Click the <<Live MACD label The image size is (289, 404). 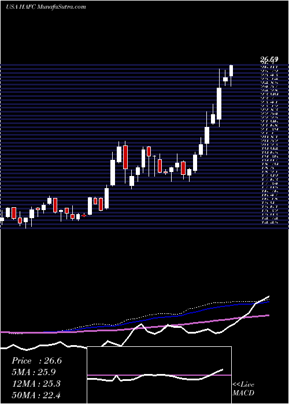click(243, 389)
